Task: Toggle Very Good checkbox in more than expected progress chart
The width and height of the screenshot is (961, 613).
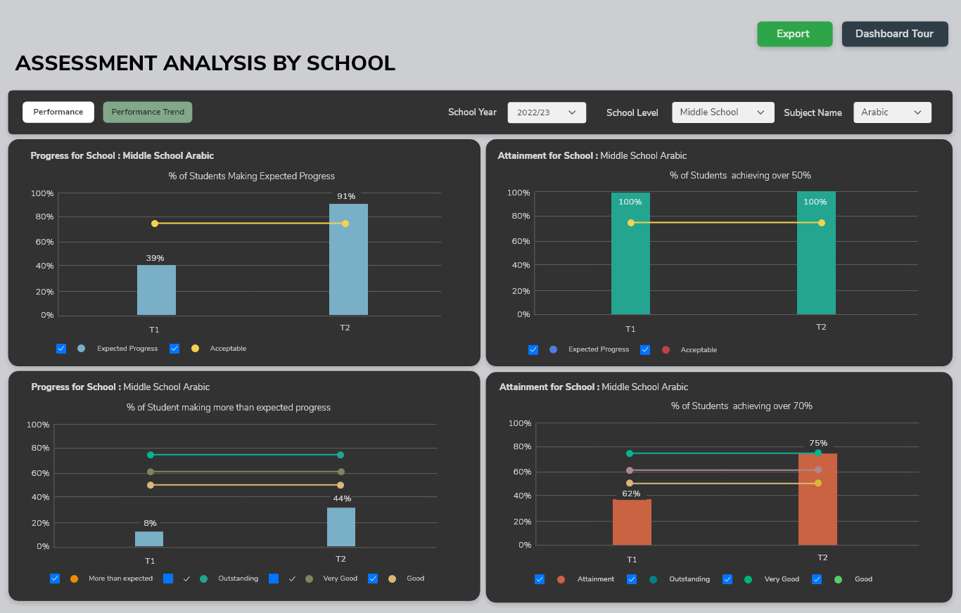Action: [x=274, y=579]
